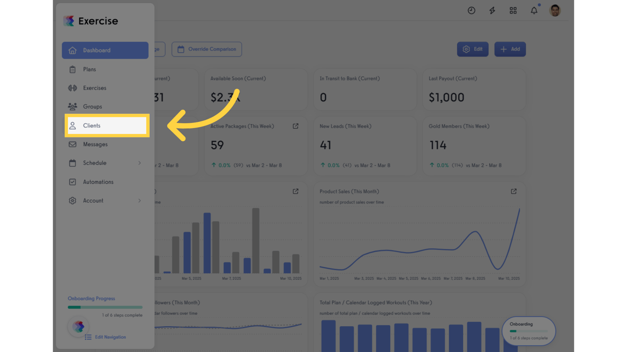Open the floating Onboarding widget
This screenshot has height=352, width=627.
click(x=529, y=330)
